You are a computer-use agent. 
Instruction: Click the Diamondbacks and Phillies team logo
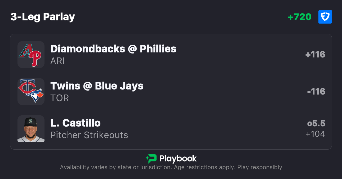click(x=31, y=55)
